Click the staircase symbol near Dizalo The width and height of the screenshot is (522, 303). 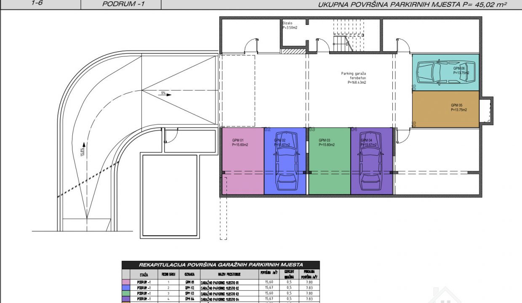[342, 43]
